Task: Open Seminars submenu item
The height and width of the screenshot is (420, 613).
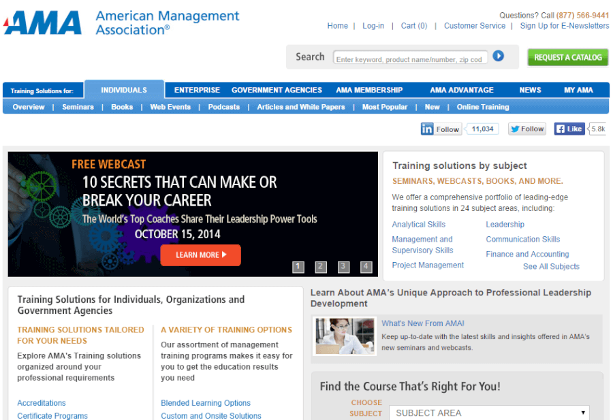Action: (x=78, y=107)
